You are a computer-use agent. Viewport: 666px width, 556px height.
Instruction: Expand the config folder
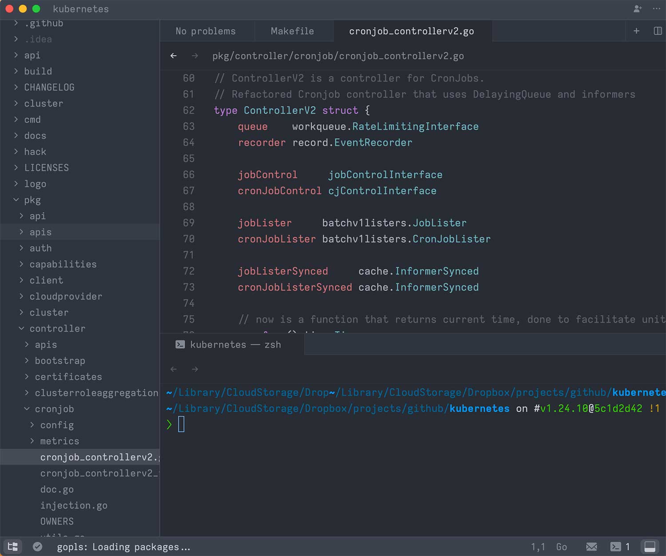point(80,425)
